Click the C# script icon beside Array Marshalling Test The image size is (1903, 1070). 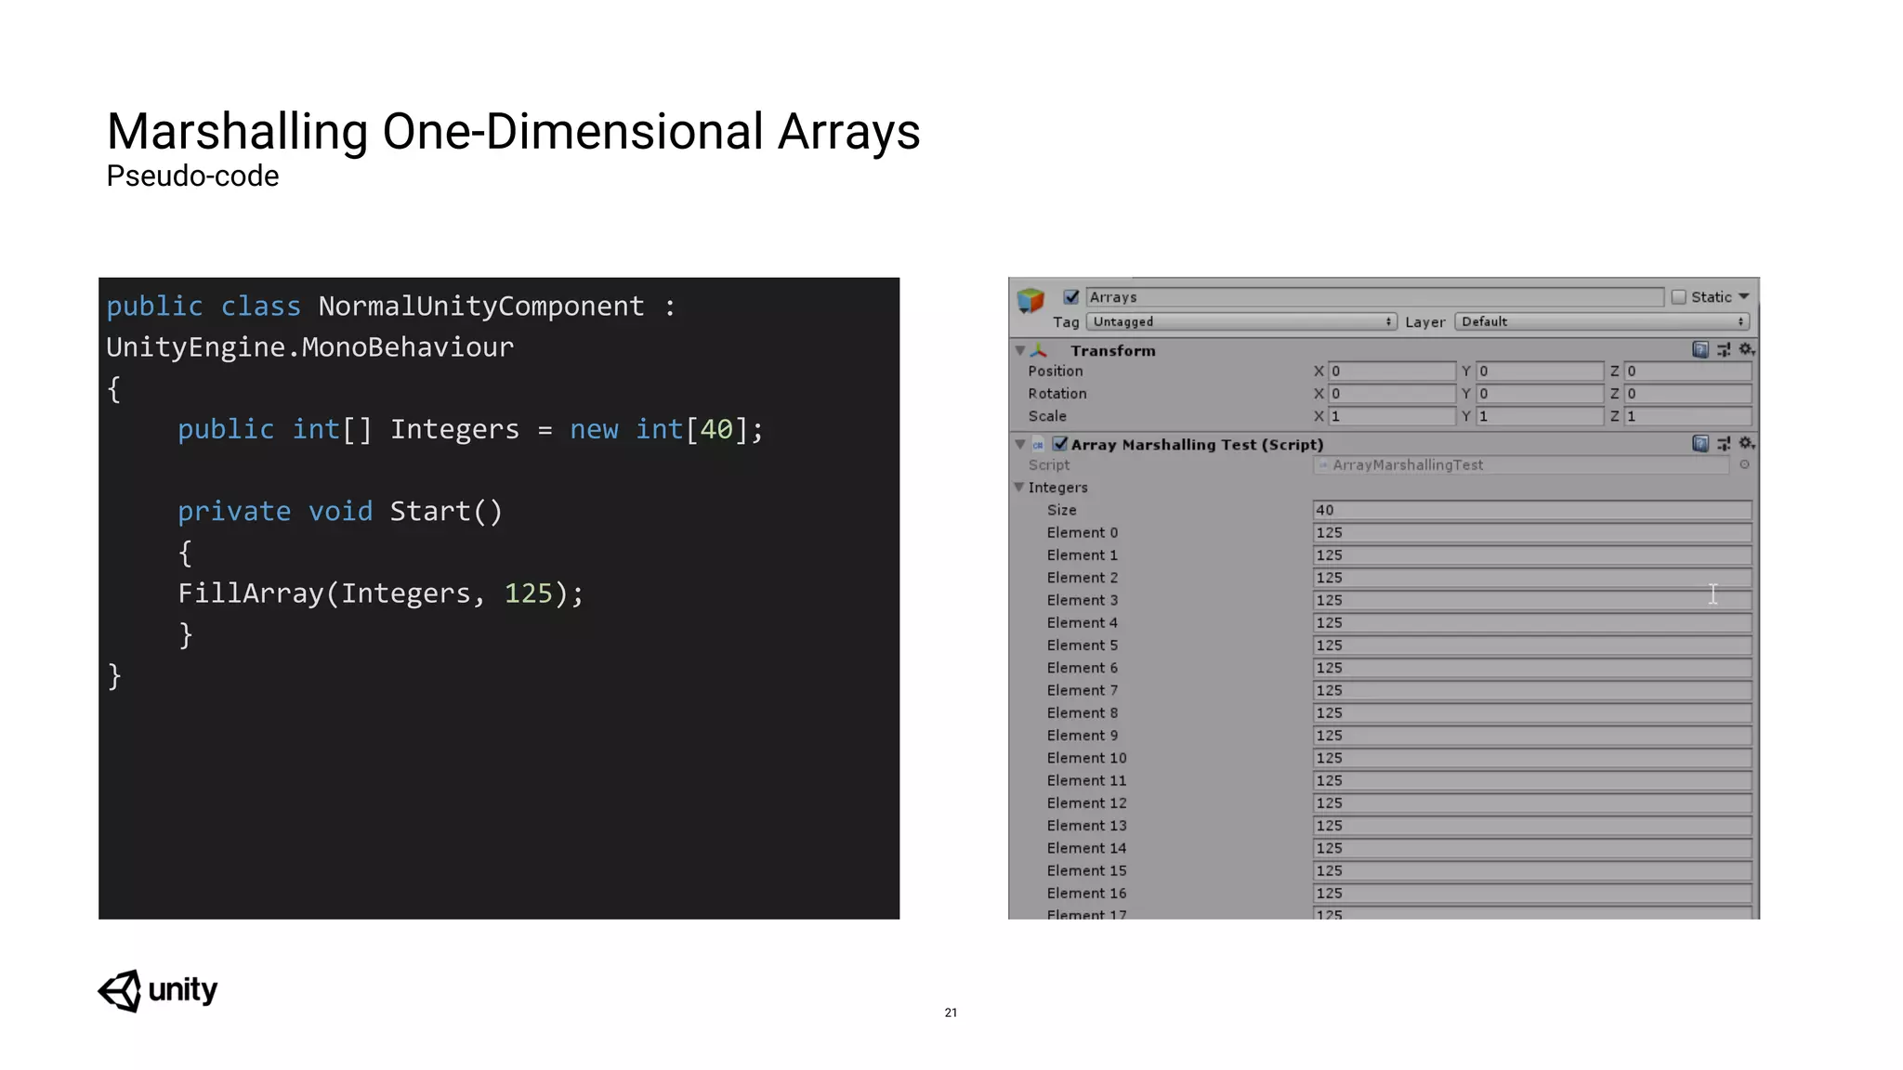pos(1038,445)
